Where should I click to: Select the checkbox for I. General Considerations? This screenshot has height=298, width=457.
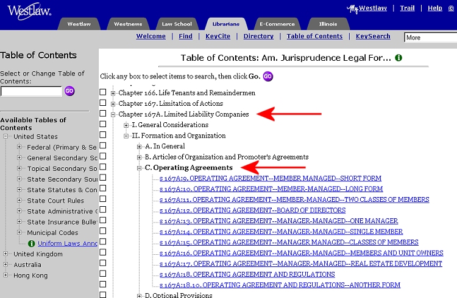point(102,124)
